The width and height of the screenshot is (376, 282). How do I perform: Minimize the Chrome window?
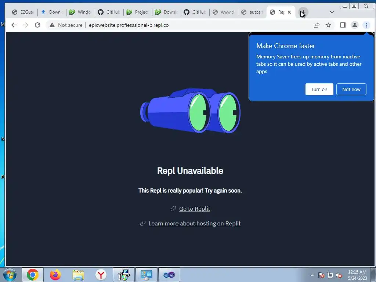345,6
